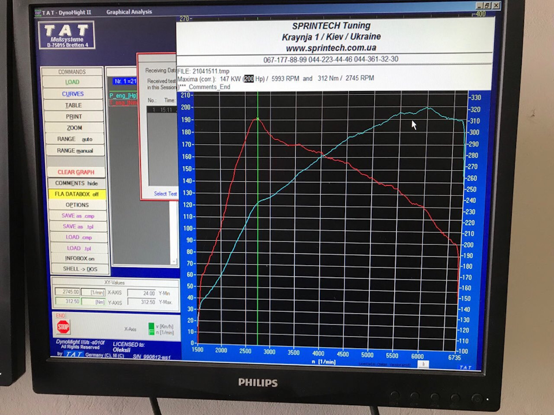Click the Y-AXIS value field 312.50

coord(68,301)
